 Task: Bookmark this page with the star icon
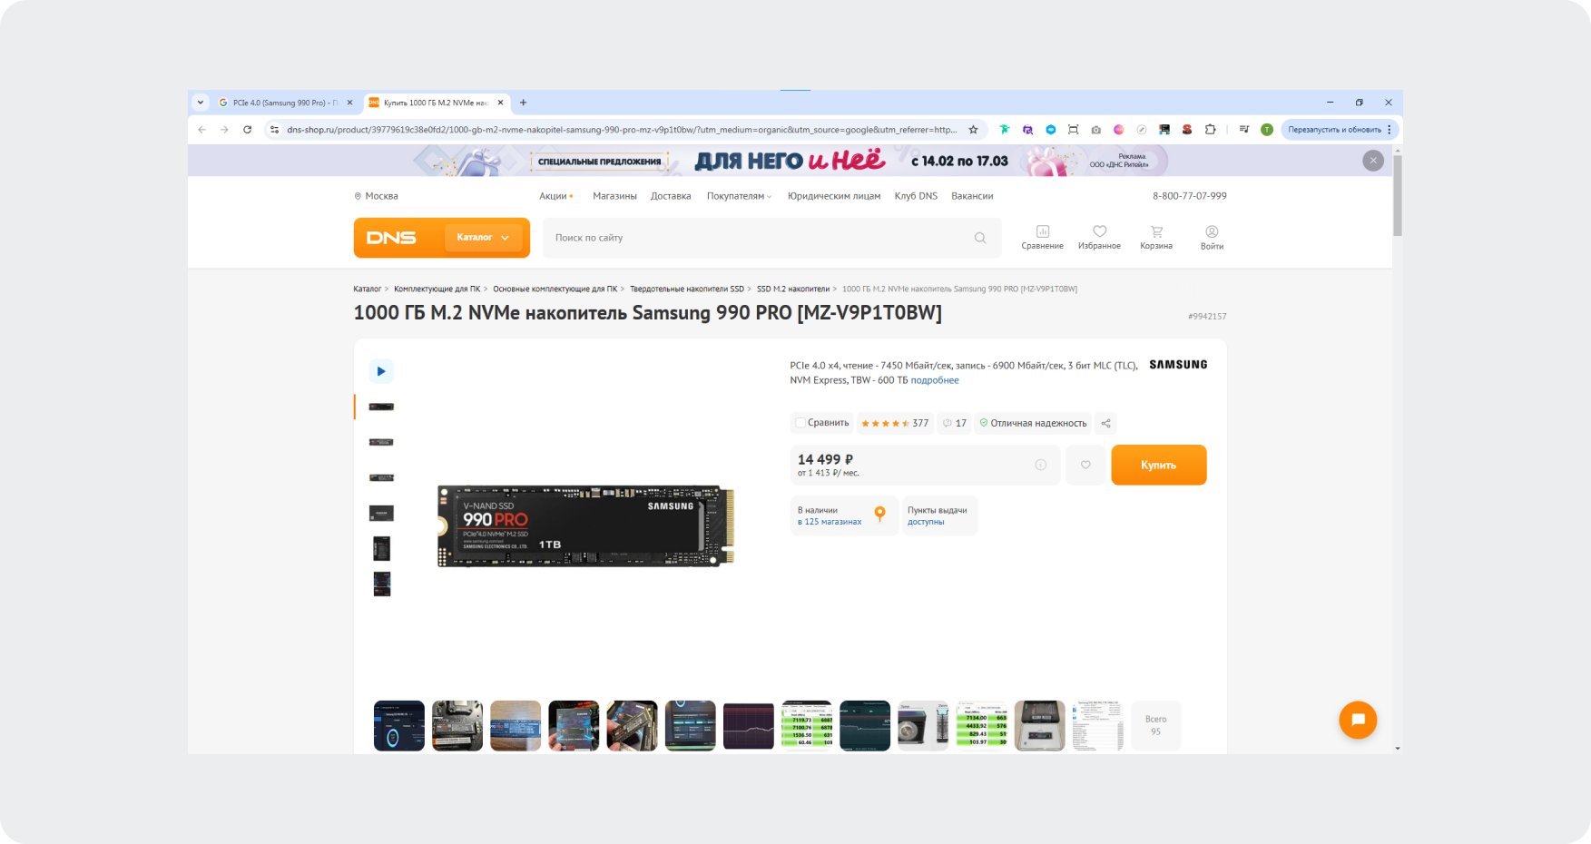974,130
